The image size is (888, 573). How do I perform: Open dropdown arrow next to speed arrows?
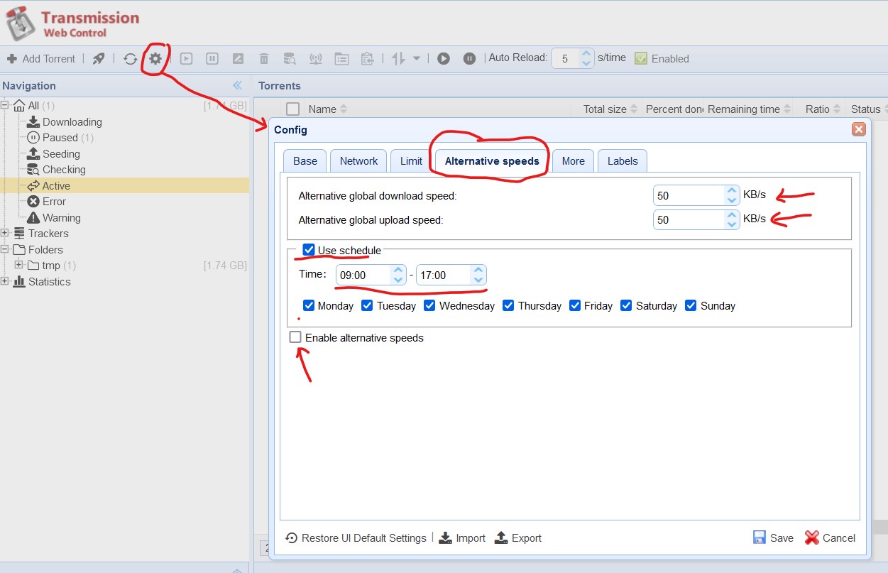[x=417, y=59]
